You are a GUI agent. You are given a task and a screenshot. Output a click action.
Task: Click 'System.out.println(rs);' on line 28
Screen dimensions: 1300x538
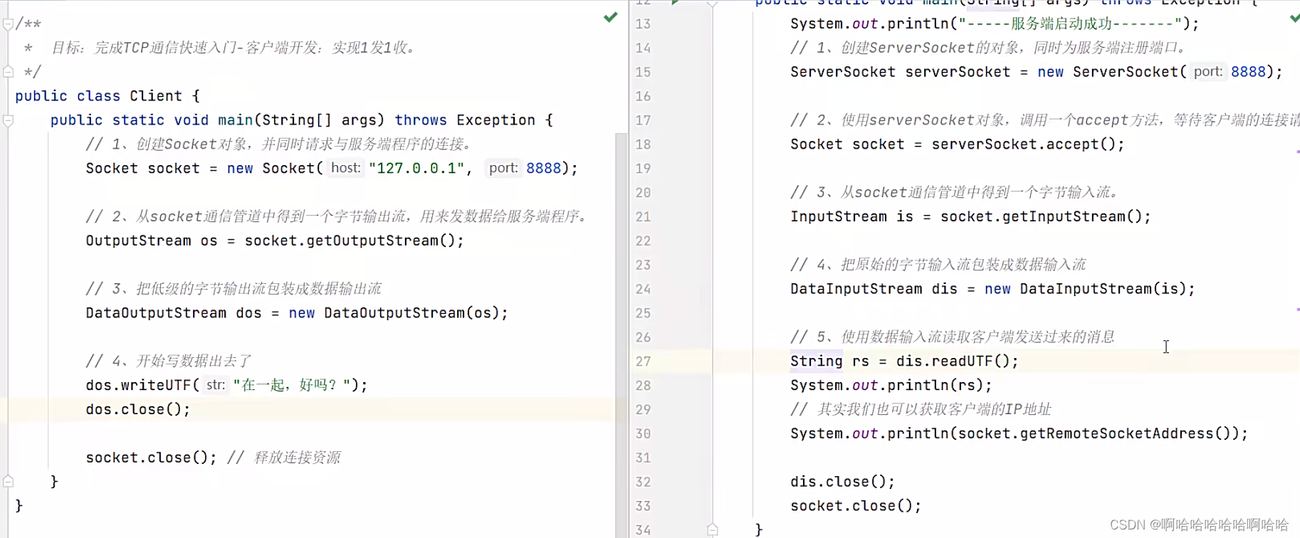(891, 385)
